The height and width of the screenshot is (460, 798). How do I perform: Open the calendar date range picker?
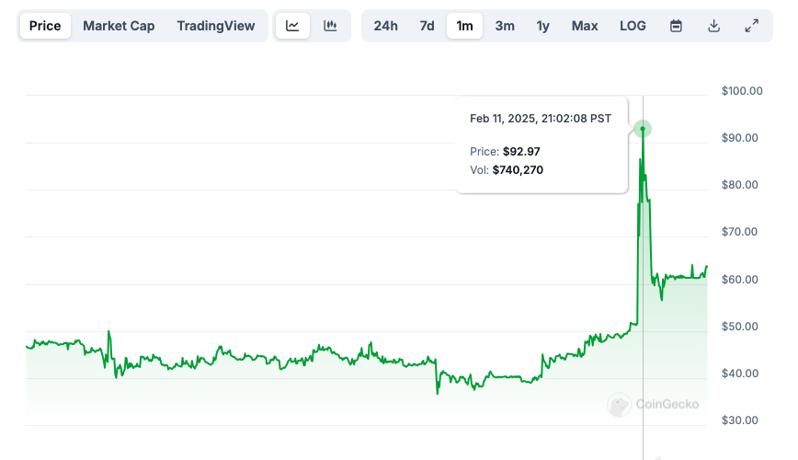(x=676, y=26)
